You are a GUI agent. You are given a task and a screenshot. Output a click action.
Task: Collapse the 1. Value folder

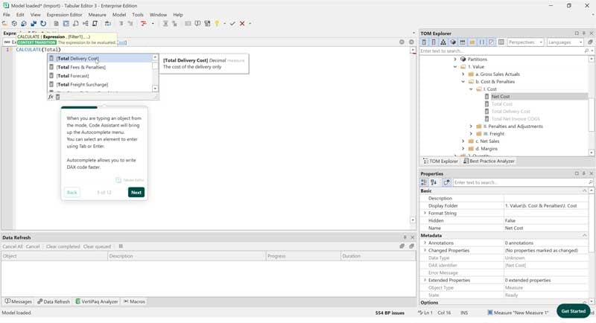(x=455, y=67)
